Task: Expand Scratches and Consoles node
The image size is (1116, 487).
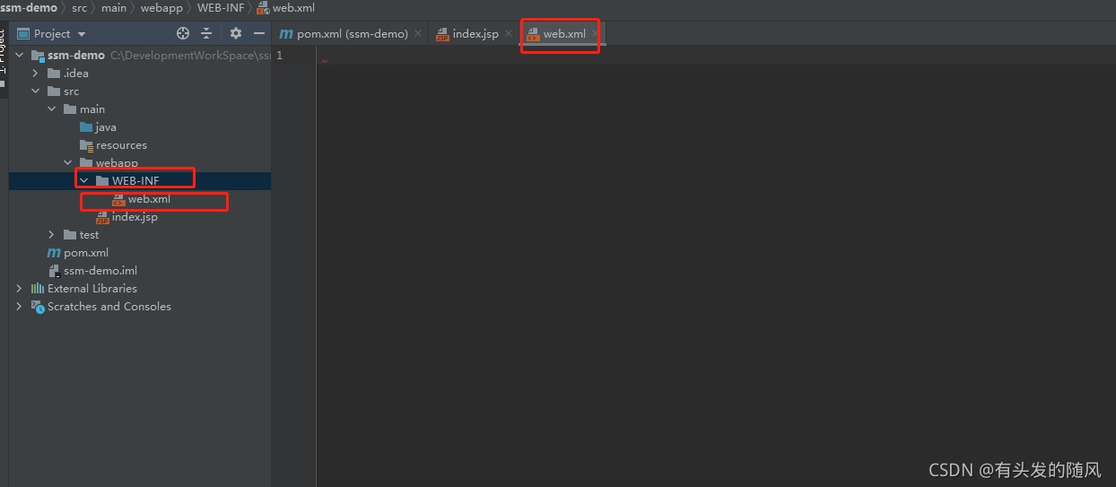Action: [20, 306]
